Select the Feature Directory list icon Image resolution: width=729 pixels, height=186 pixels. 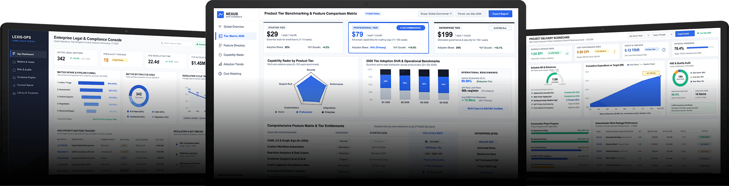click(x=220, y=45)
